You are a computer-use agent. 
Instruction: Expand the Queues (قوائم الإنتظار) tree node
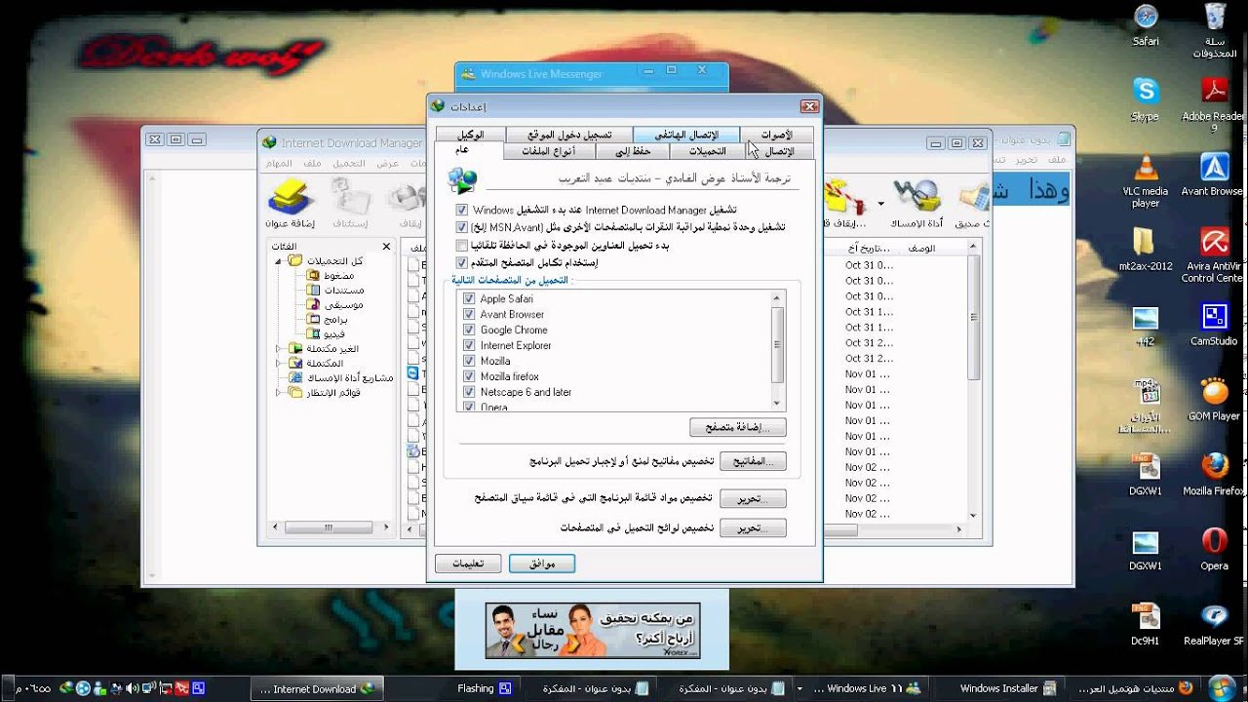(x=278, y=392)
